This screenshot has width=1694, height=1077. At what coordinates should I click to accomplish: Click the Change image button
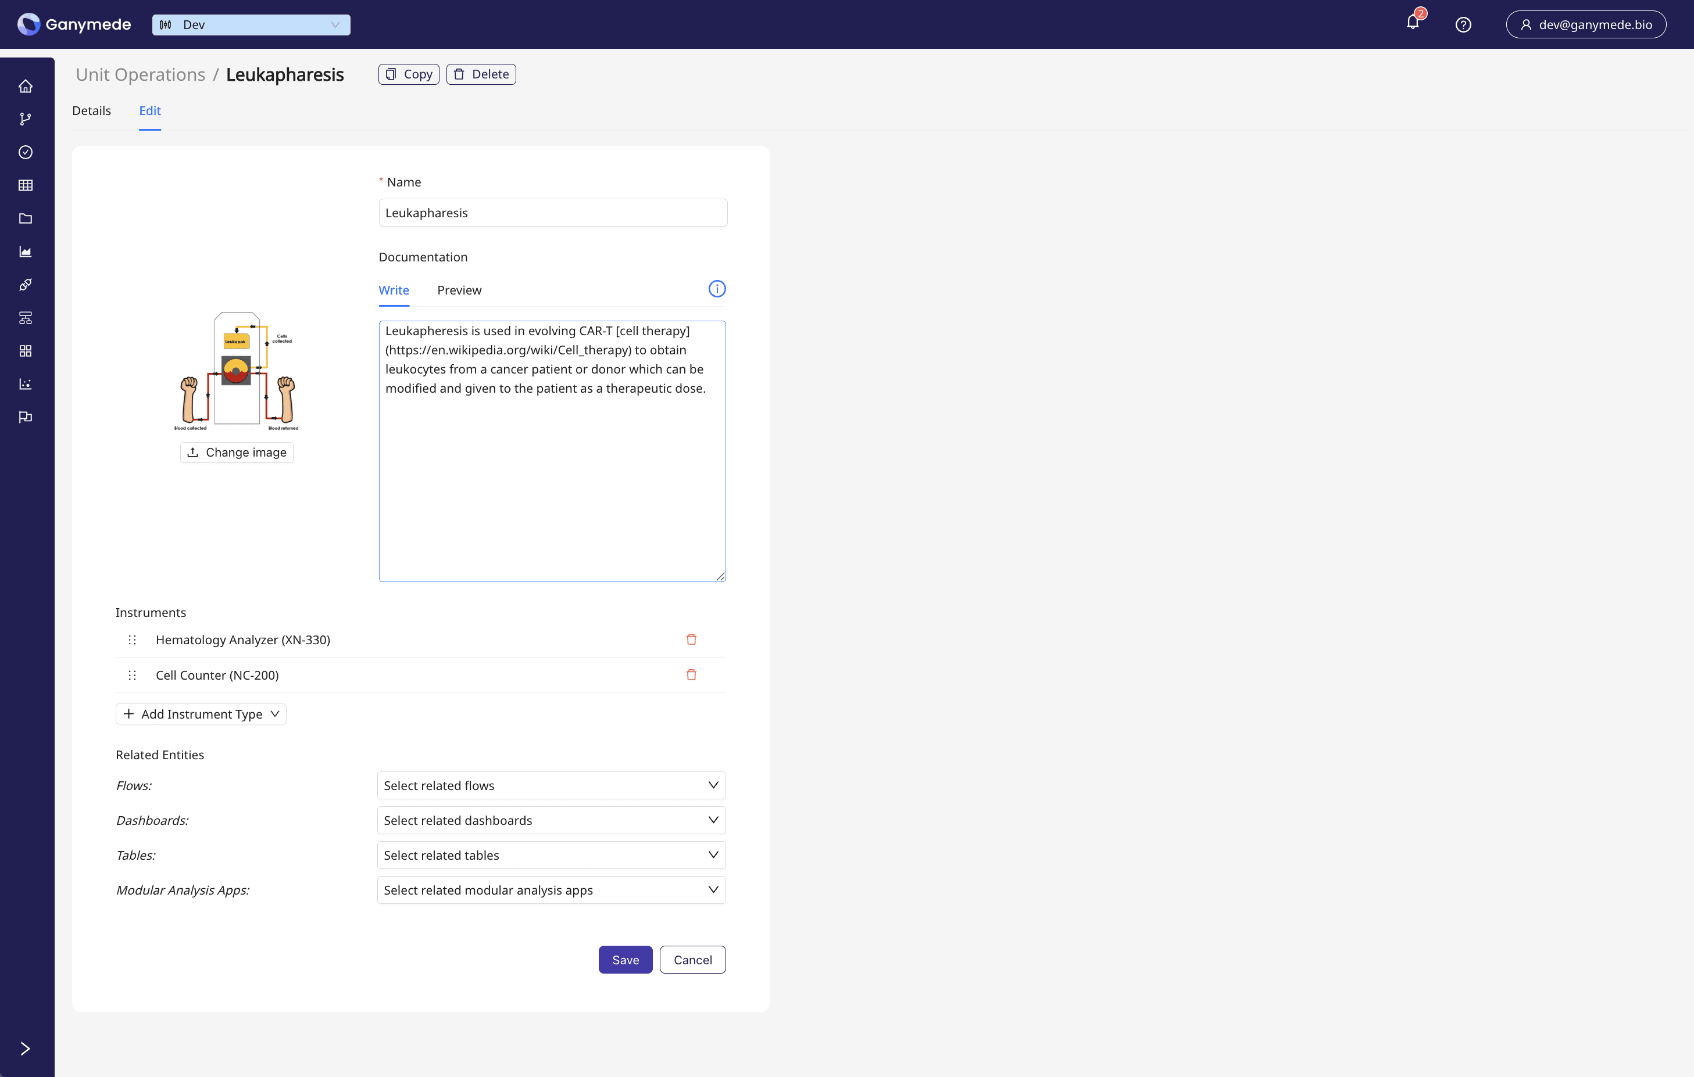[237, 452]
